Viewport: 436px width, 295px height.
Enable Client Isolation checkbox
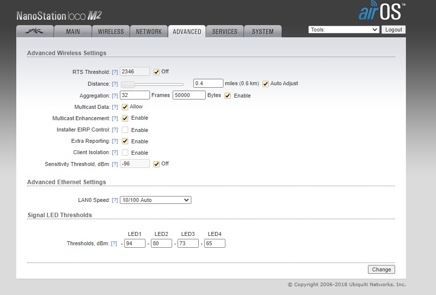point(125,153)
